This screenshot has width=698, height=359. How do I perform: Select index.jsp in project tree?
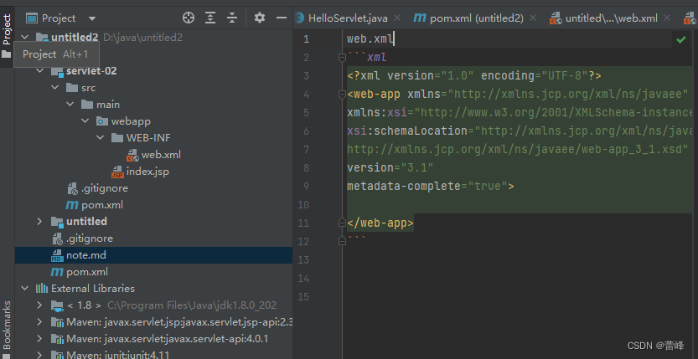147,171
